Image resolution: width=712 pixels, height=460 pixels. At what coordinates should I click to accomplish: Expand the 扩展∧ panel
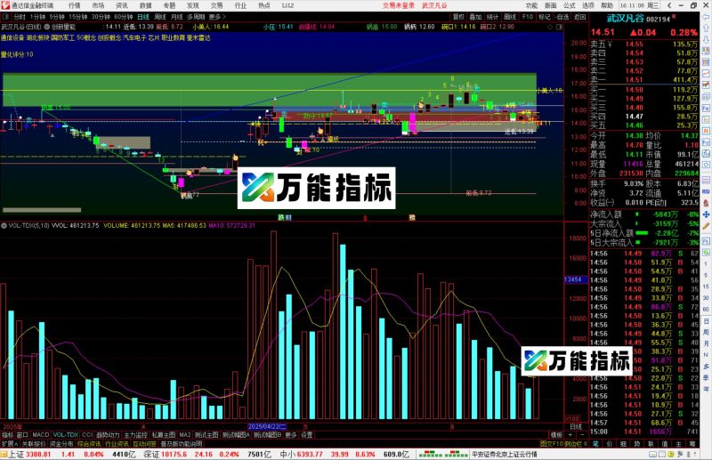(x=10, y=444)
